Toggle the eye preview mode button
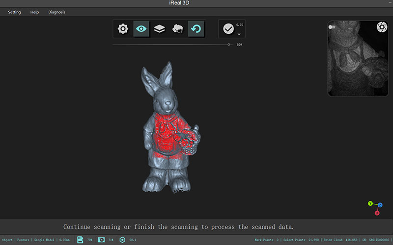This screenshot has height=245, width=393. point(141,29)
